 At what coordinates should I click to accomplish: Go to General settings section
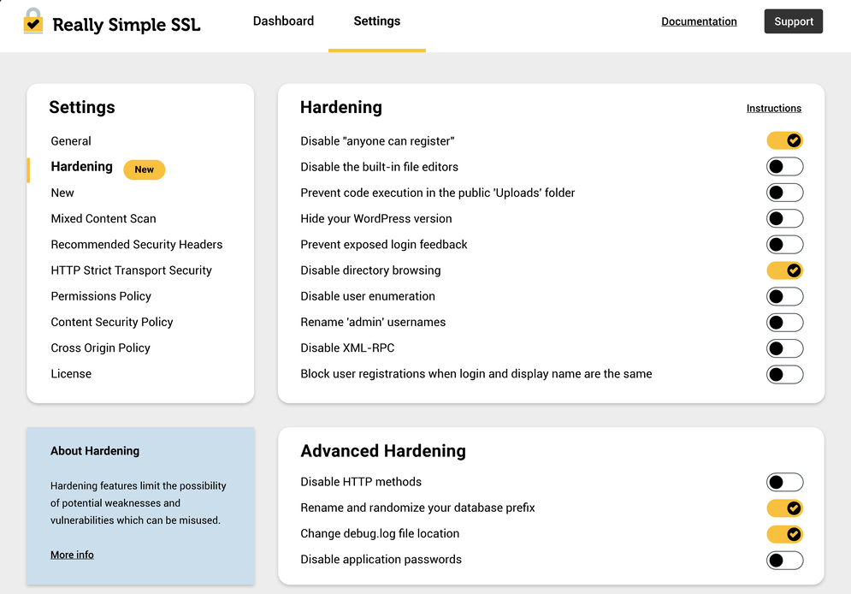pos(71,141)
